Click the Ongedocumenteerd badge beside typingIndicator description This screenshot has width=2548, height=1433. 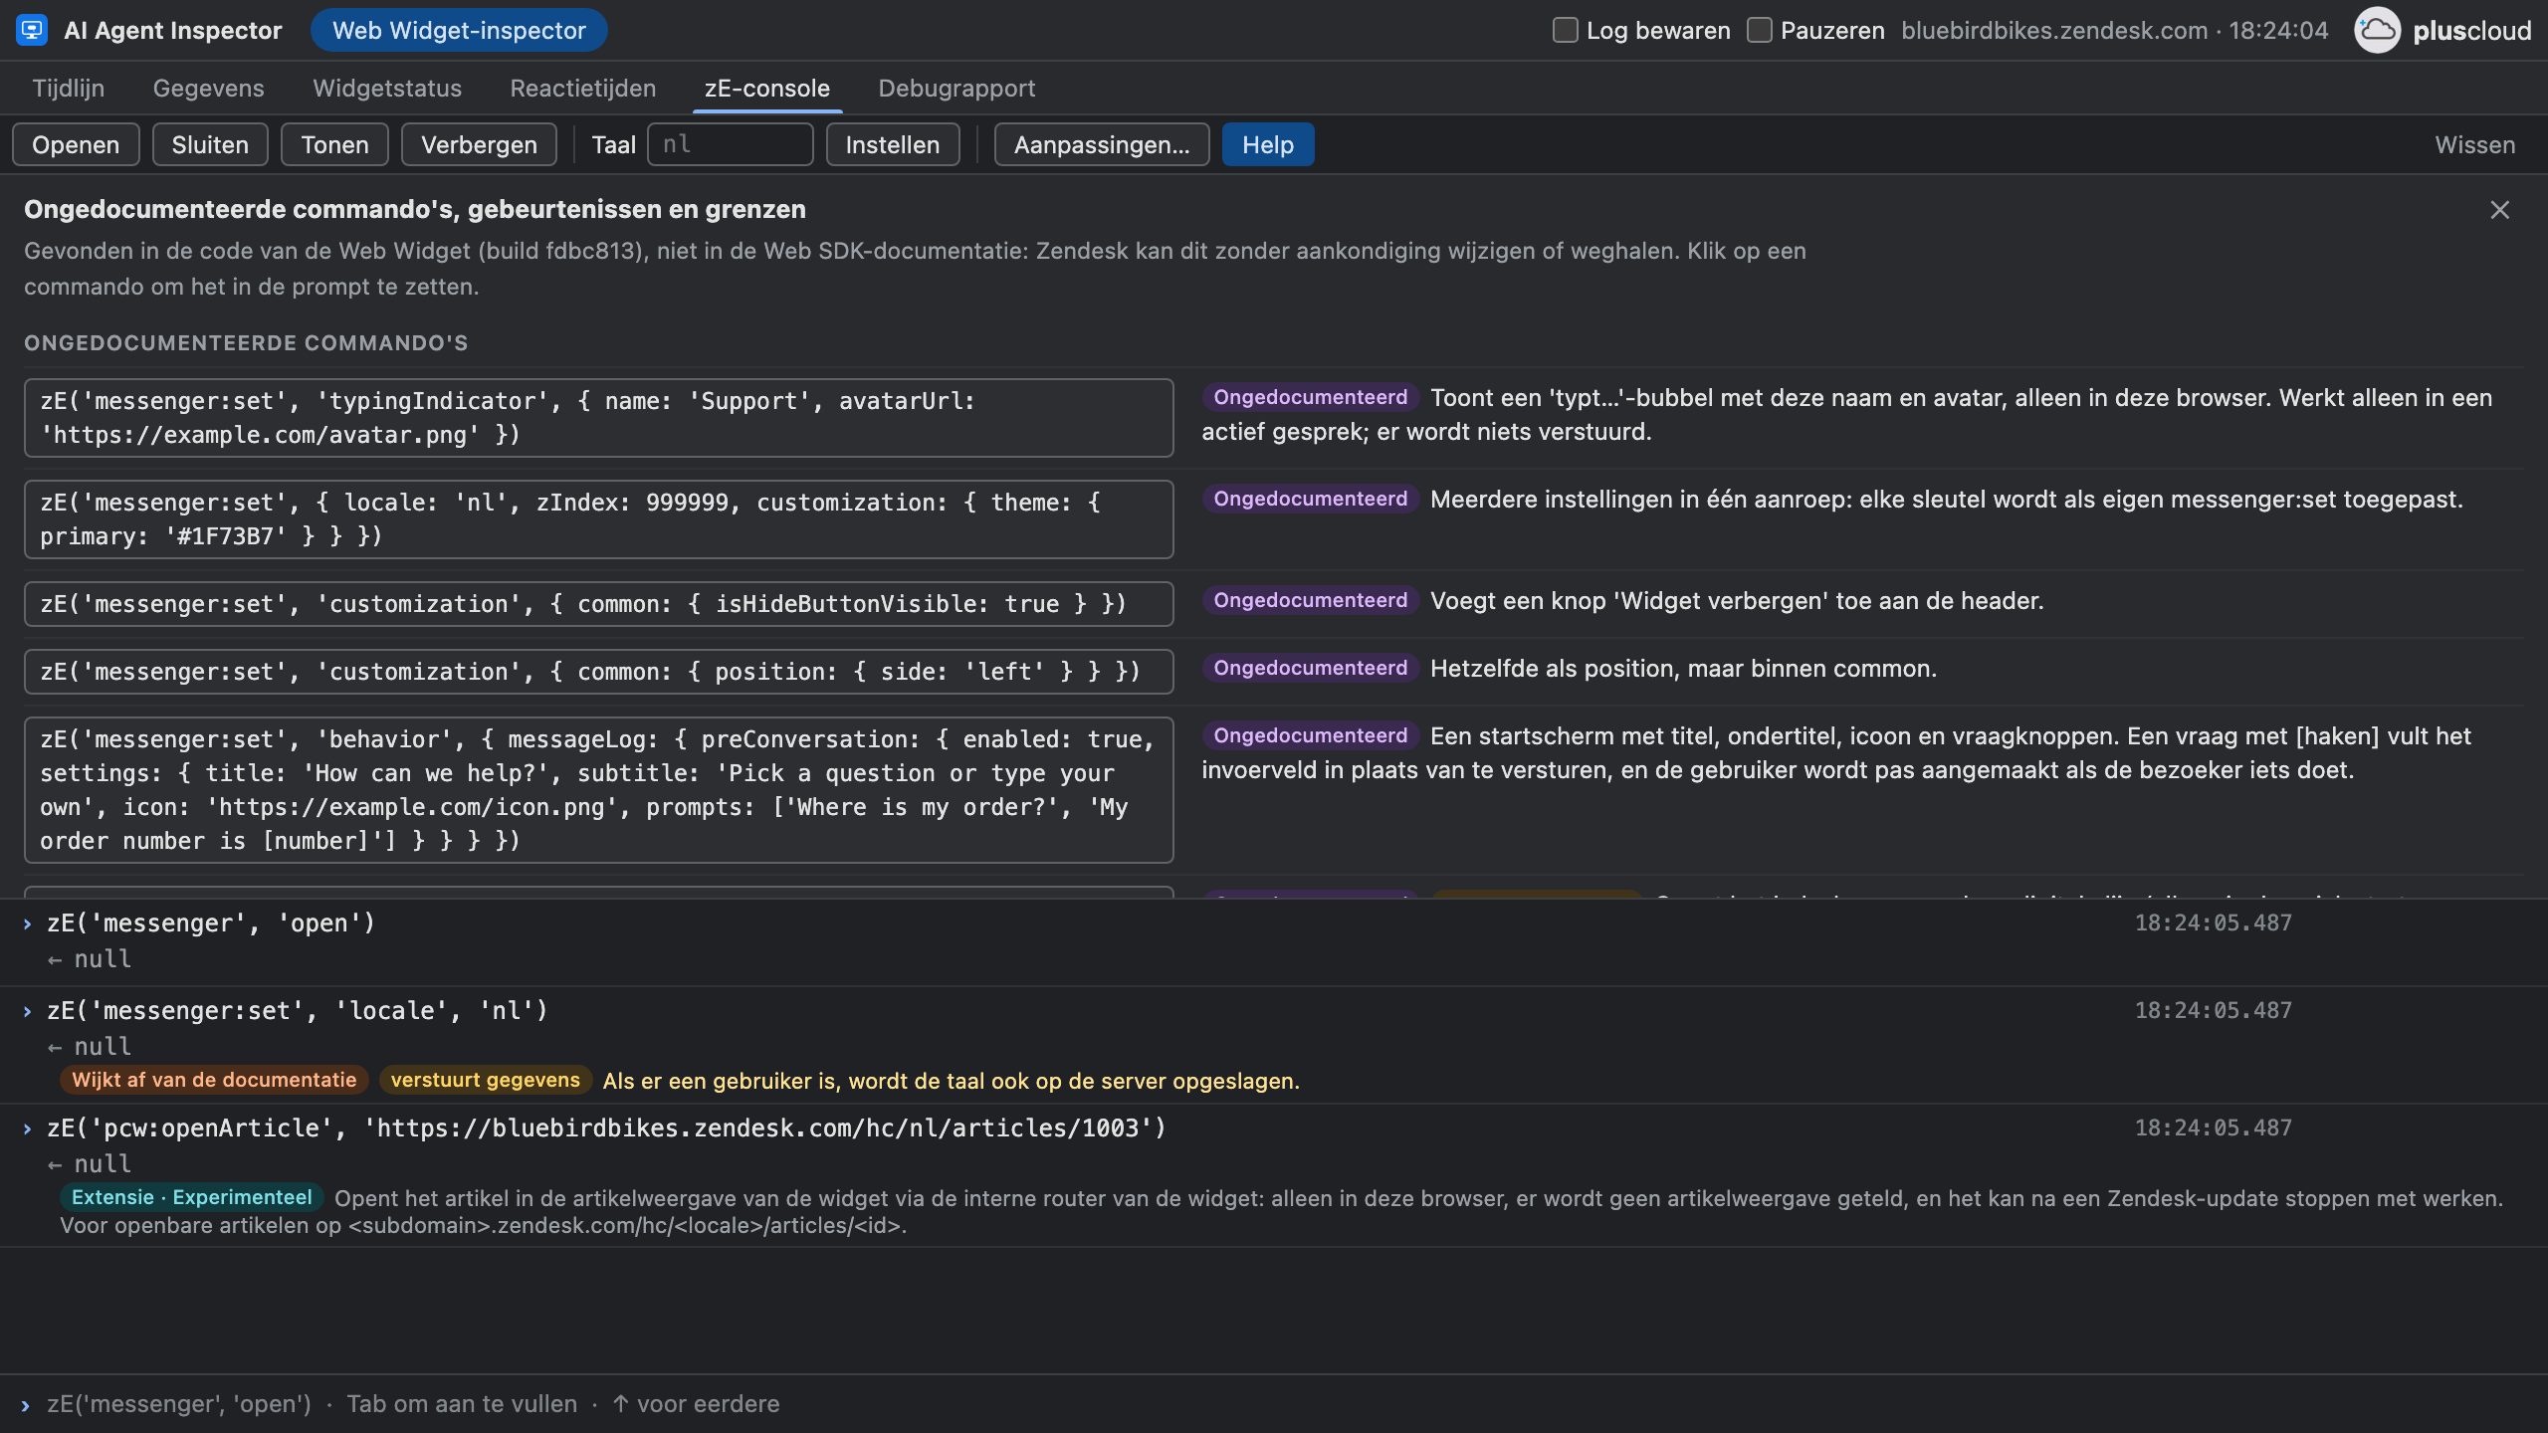[1310, 397]
